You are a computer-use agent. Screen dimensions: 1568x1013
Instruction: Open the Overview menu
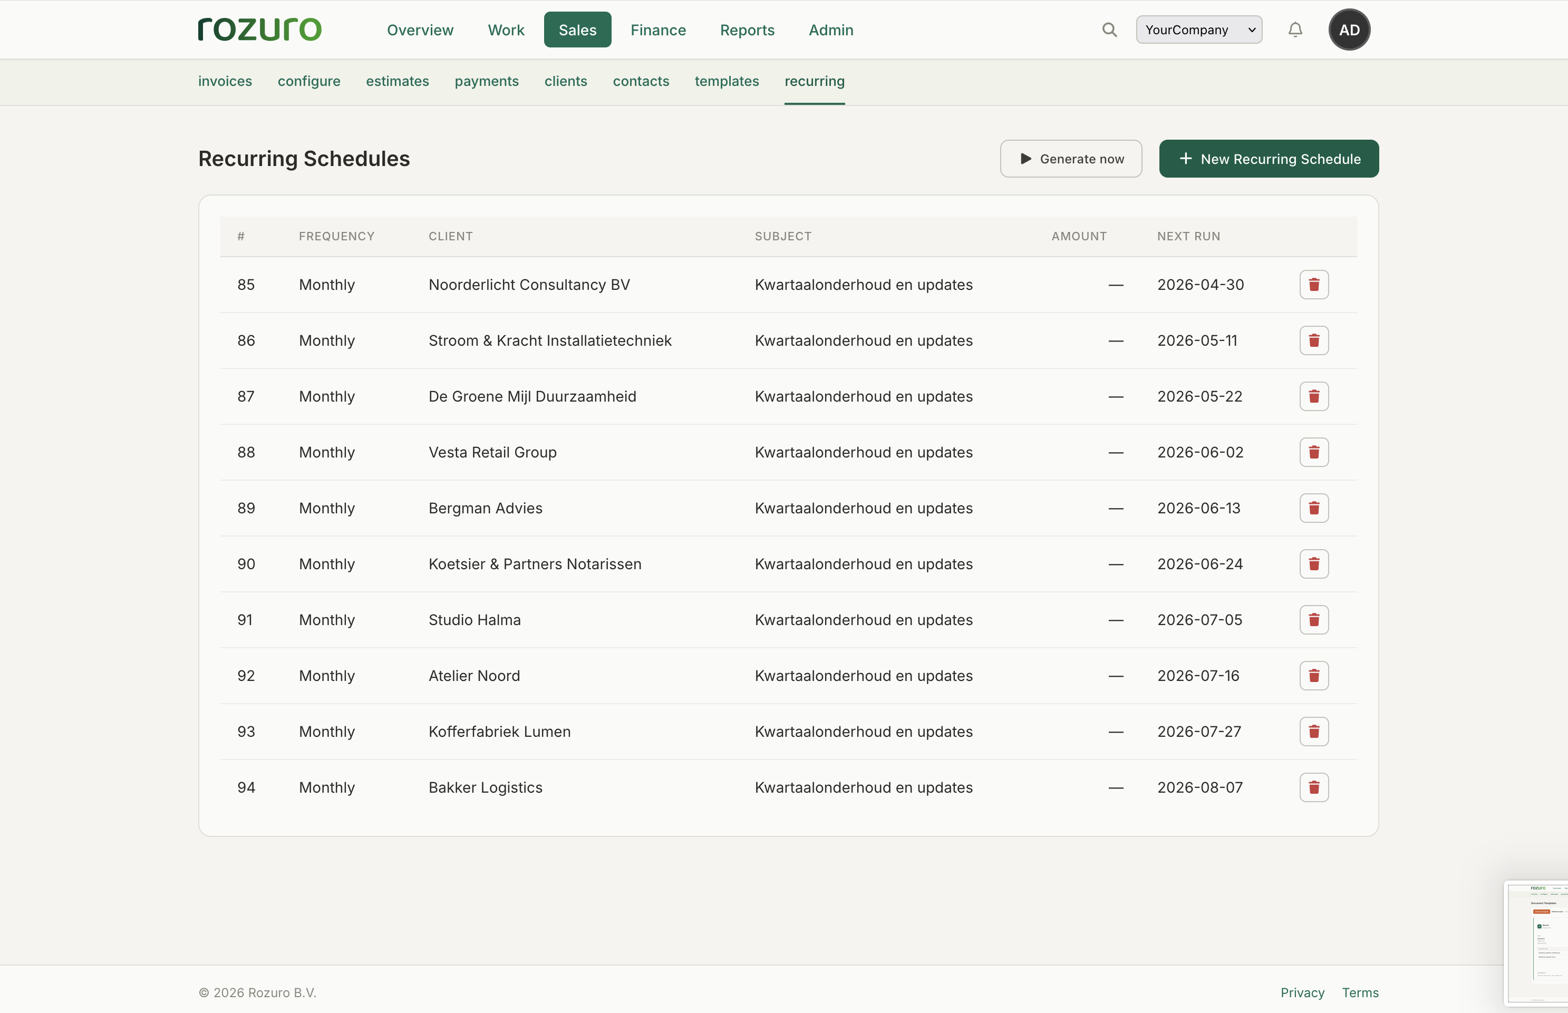tap(420, 30)
